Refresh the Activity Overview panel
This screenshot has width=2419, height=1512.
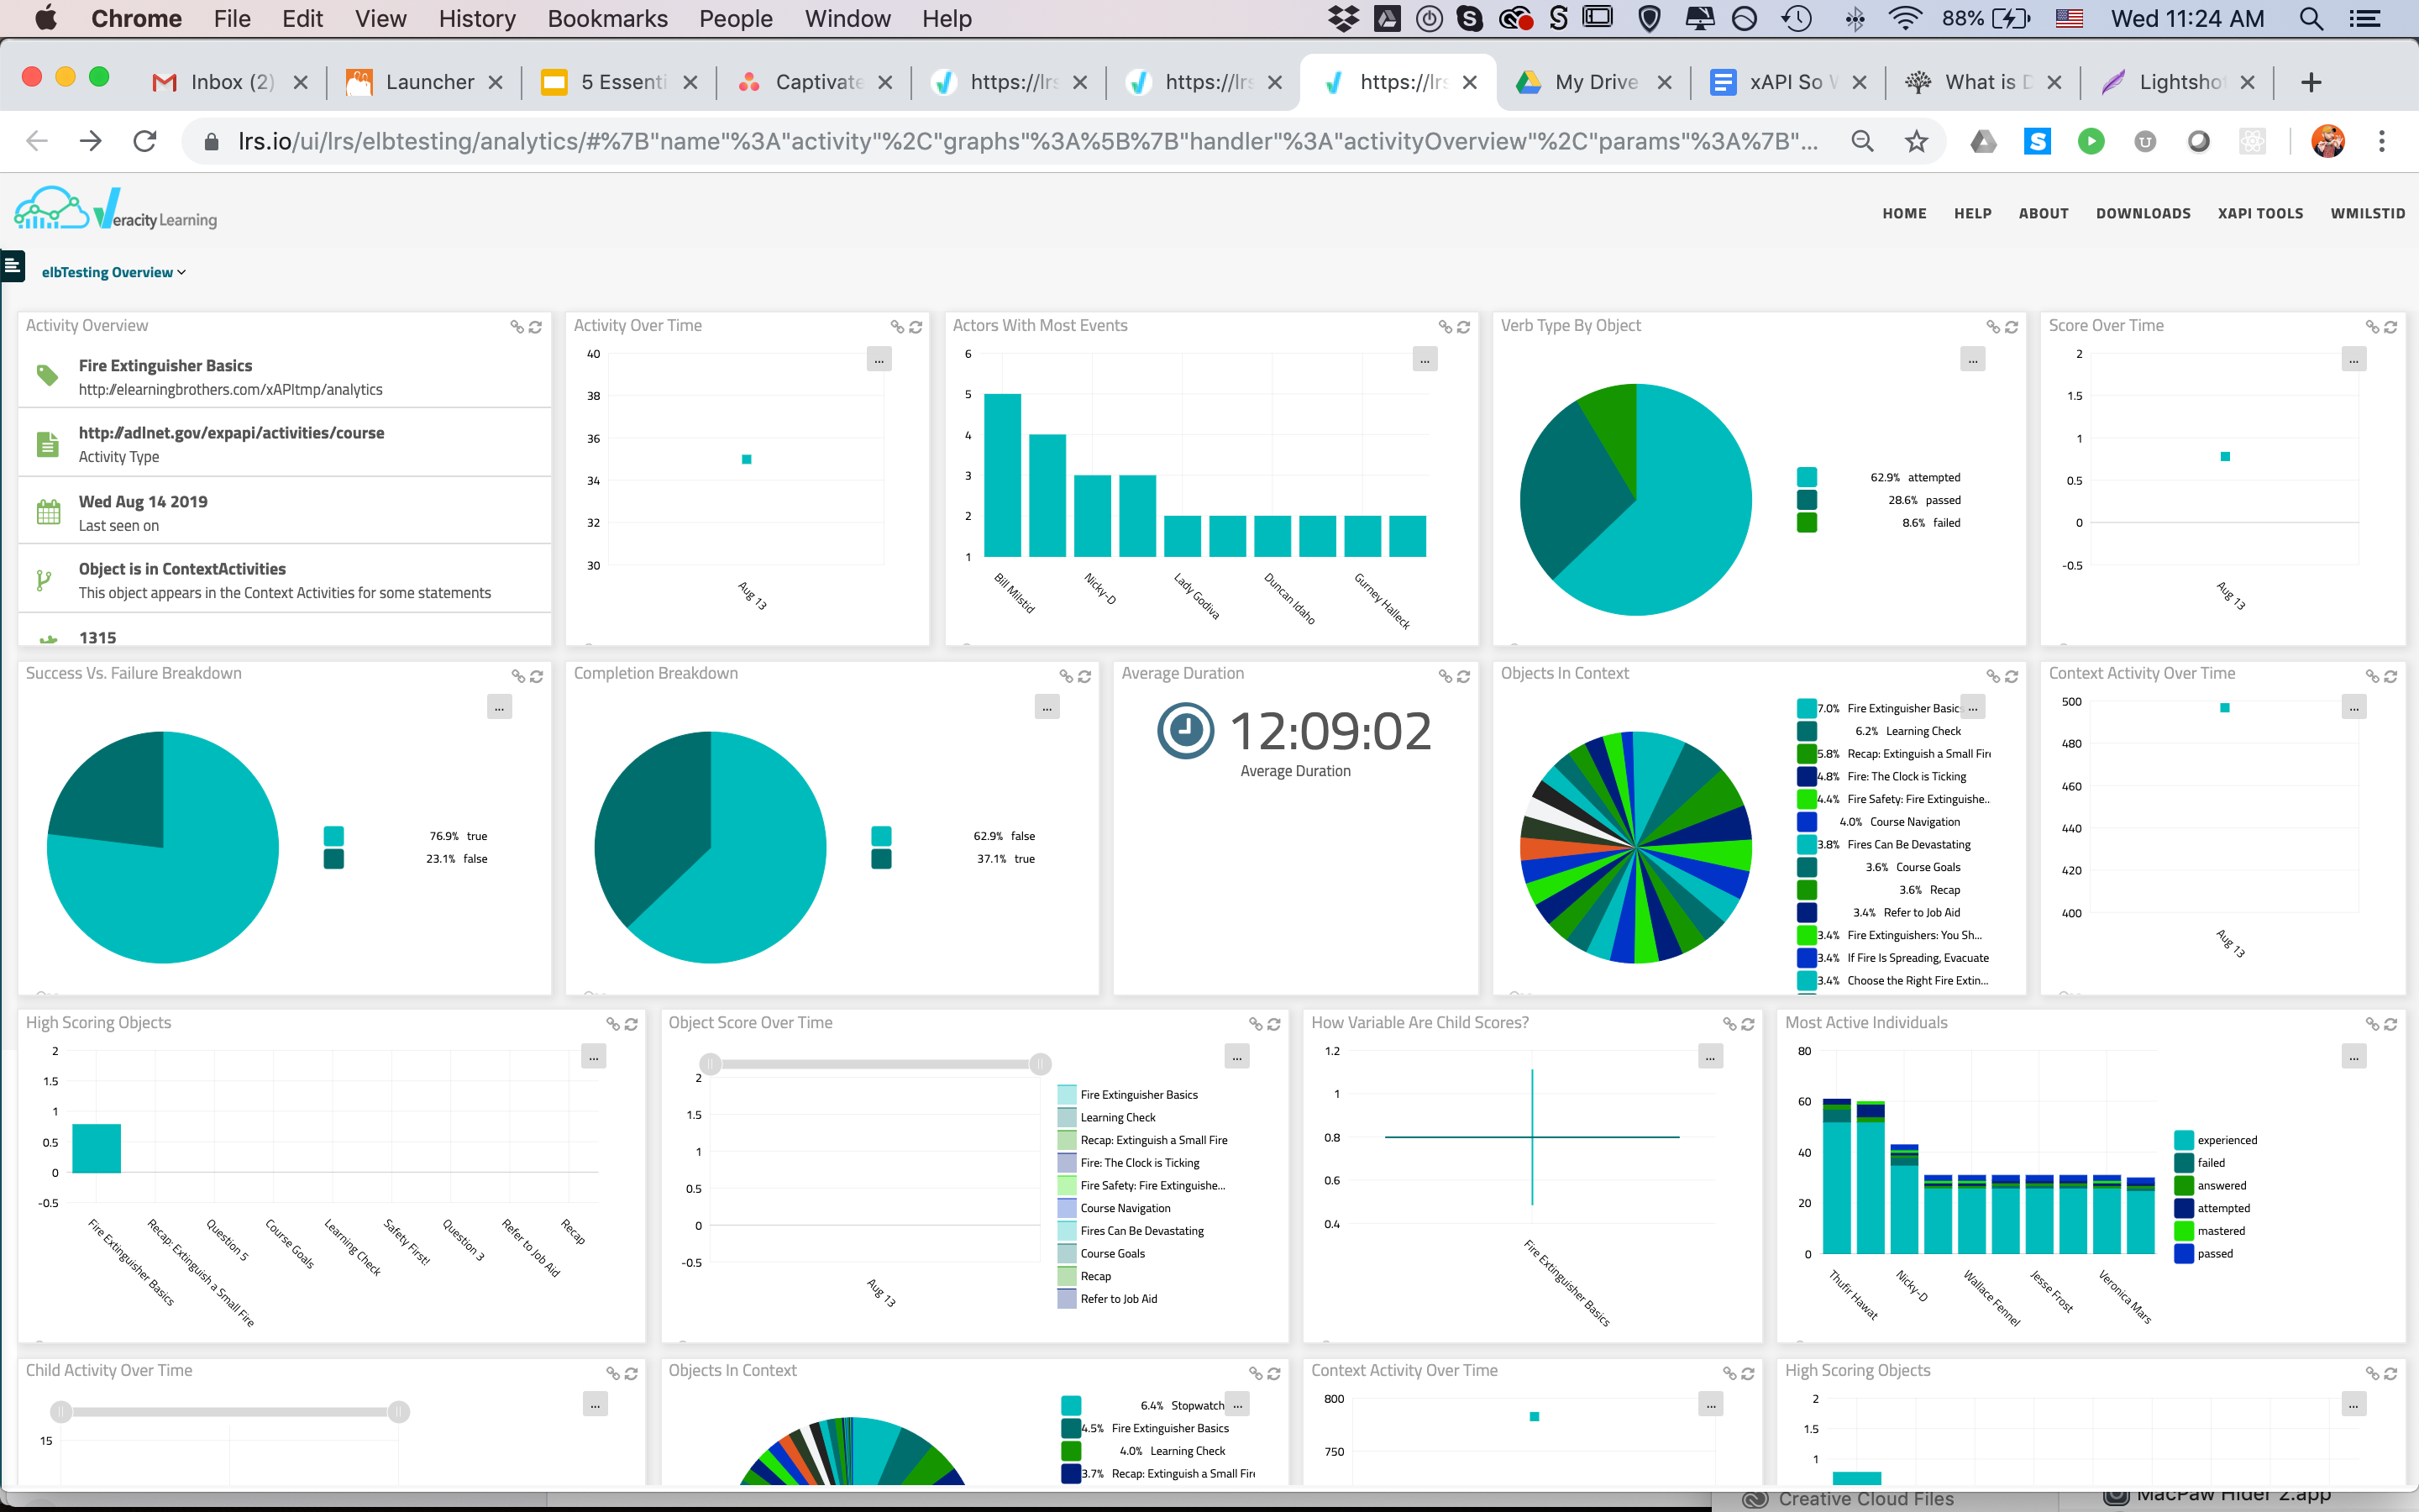(536, 327)
